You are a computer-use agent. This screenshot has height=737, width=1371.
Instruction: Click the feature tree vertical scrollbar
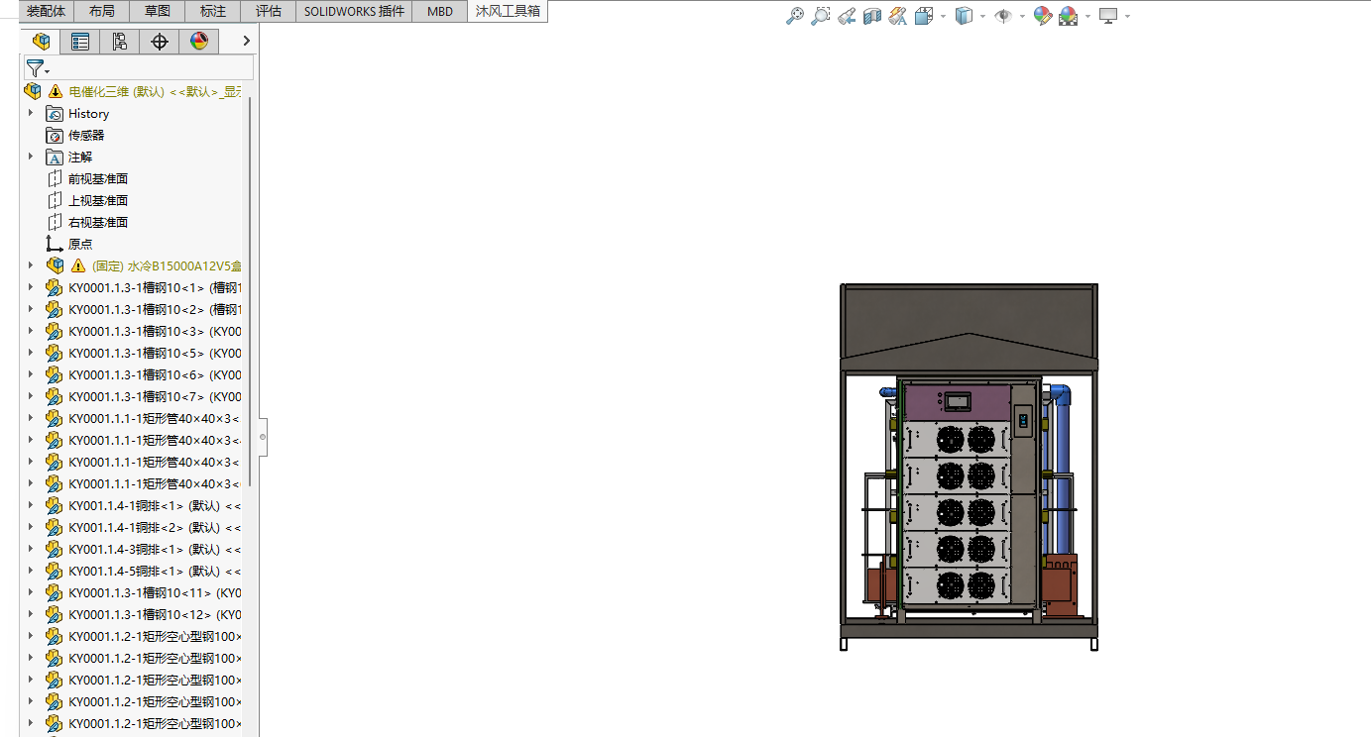[x=251, y=292]
